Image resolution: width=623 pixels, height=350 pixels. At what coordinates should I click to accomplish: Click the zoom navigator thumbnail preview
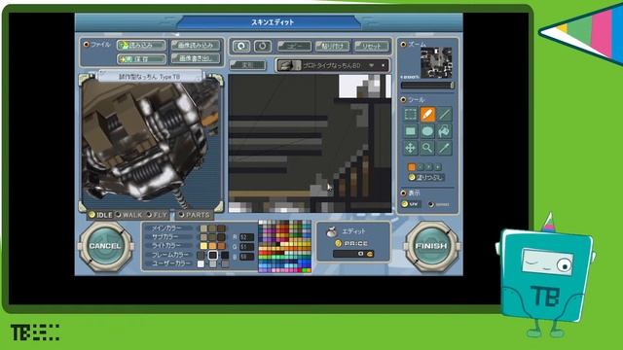436,62
